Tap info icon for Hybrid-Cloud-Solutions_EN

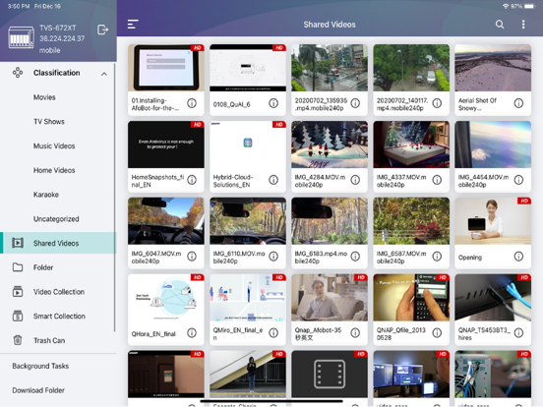[273, 180]
